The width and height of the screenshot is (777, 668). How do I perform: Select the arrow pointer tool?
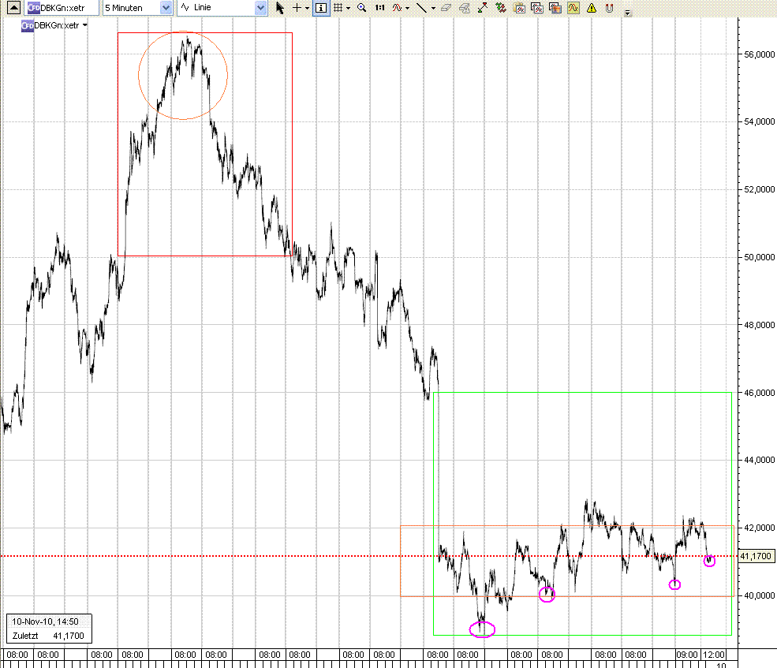(280, 8)
